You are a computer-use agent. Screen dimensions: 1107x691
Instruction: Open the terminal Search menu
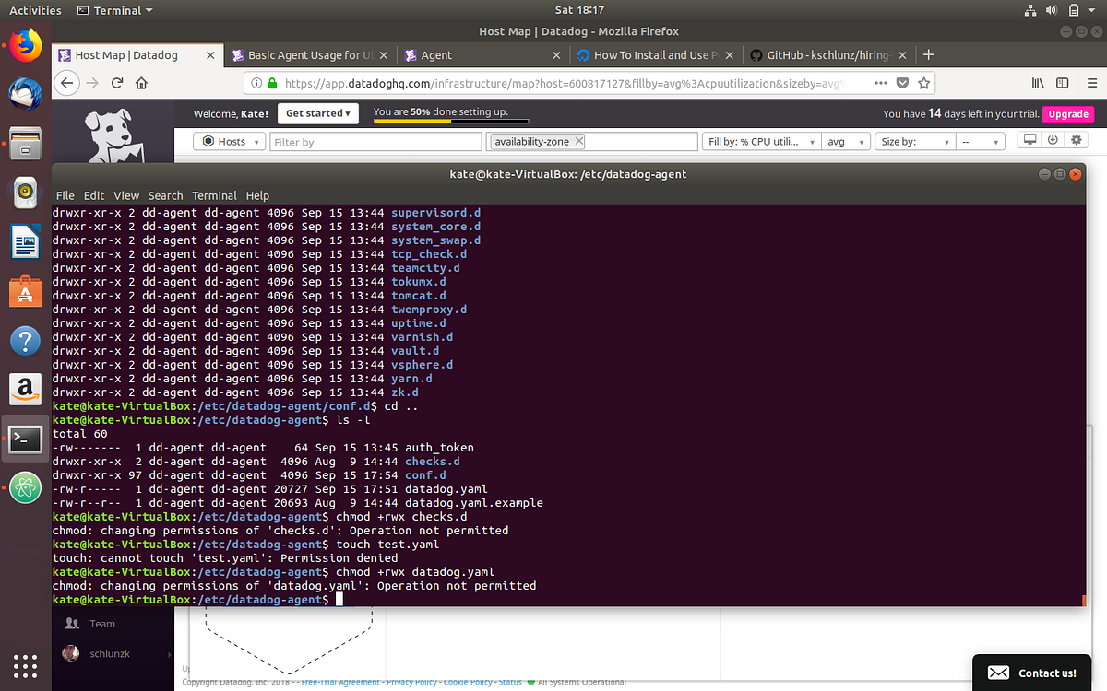coord(165,195)
